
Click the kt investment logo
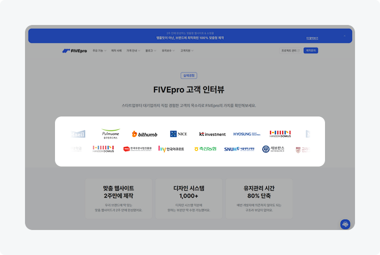212,134
